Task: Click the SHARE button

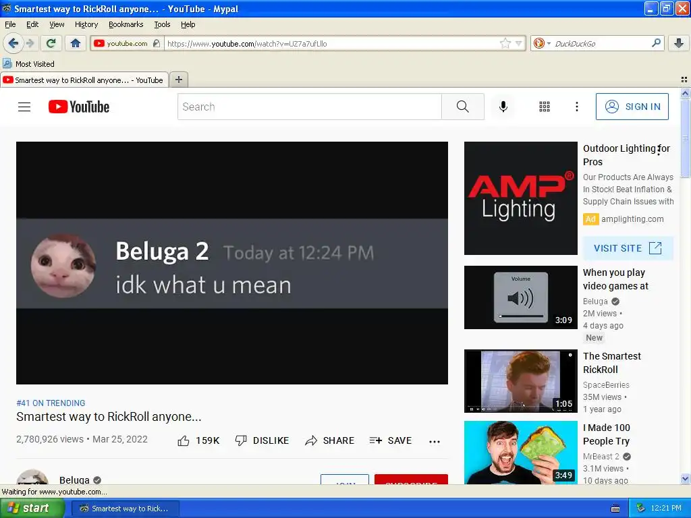Action: click(329, 440)
